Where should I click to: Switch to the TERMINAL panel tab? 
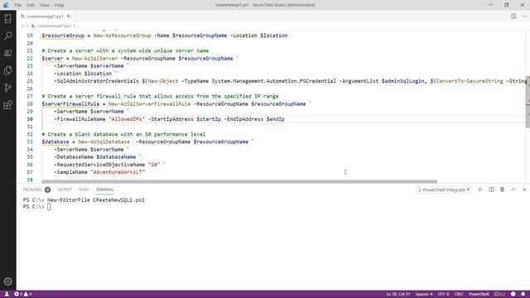tap(105, 190)
